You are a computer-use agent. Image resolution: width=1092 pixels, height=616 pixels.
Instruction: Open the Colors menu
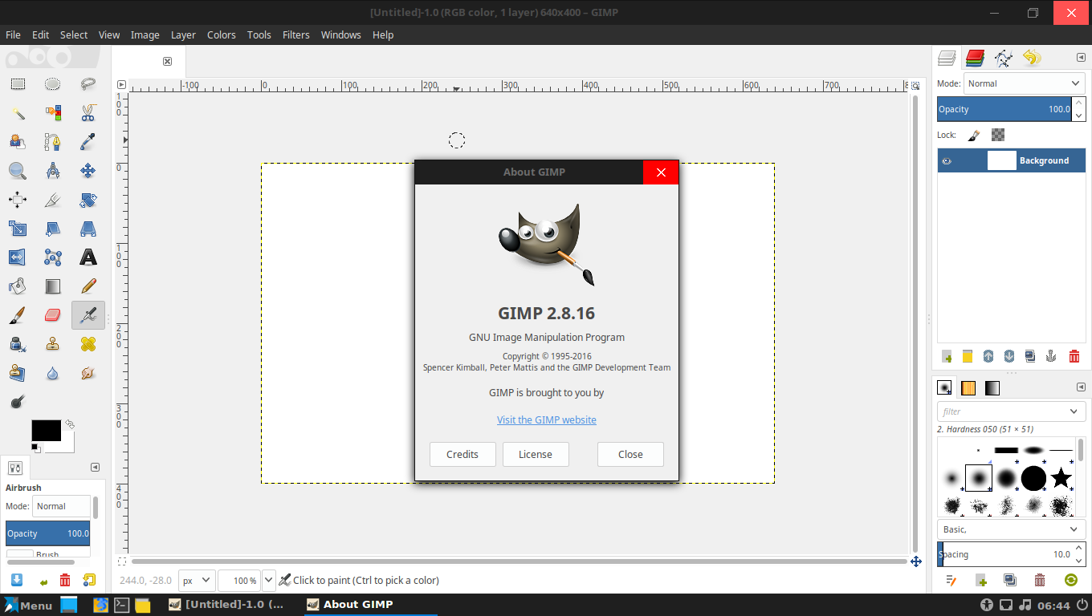222,34
